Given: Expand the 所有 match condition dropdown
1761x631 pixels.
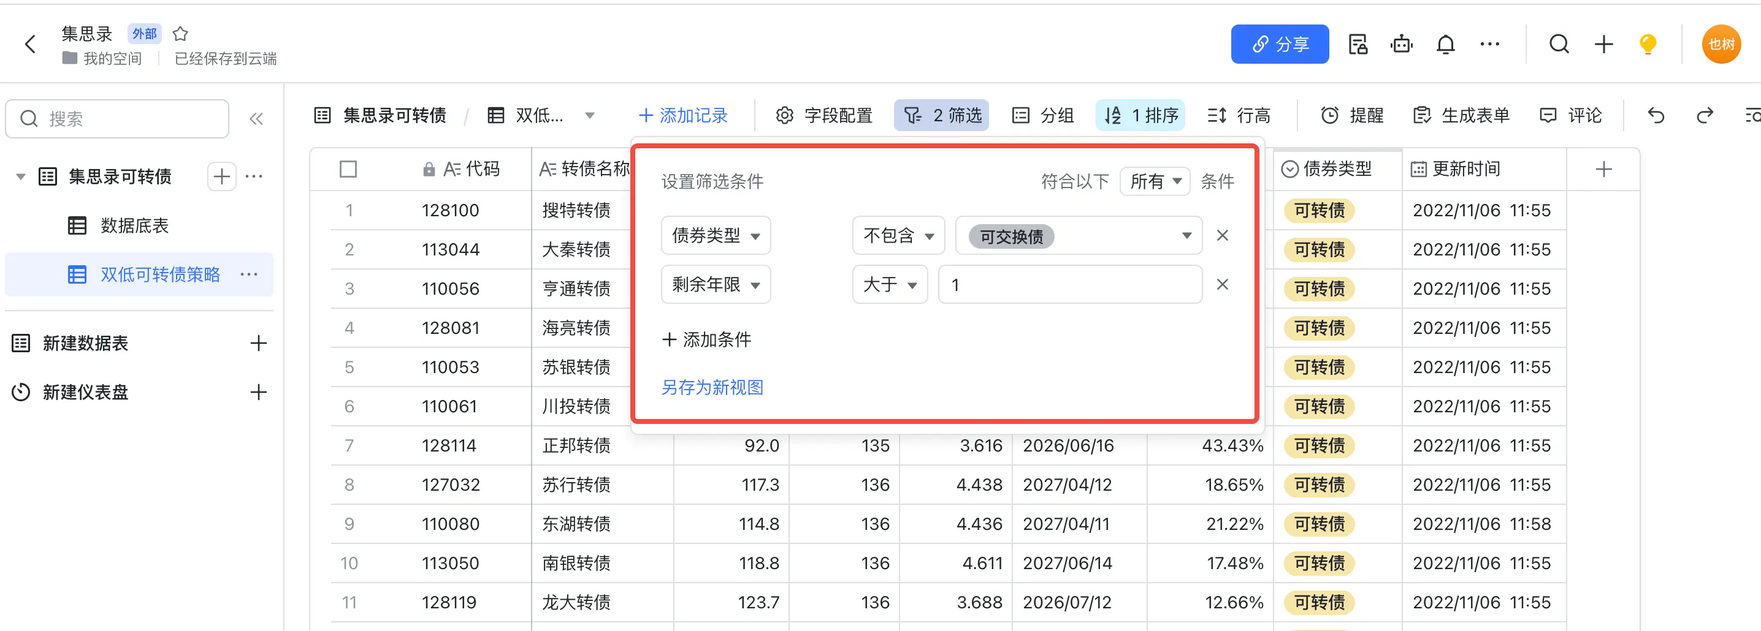Looking at the screenshot, I should click(x=1155, y=182).
